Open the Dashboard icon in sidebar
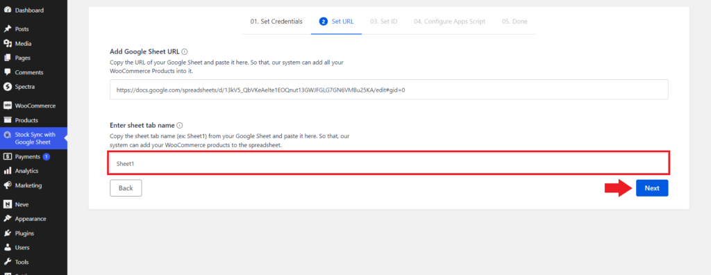Viewport: 711px width, 275px height. tap(7, 10)
